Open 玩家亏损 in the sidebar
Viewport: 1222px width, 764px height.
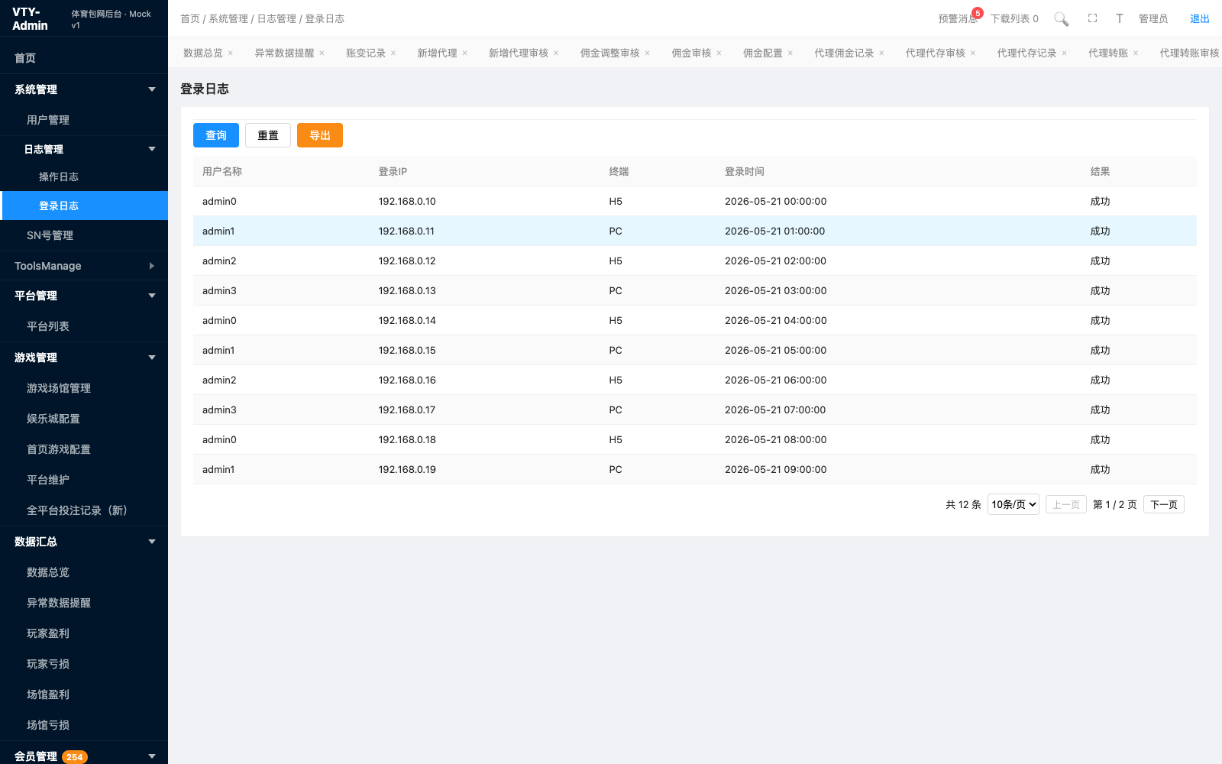click(x=84, y=664)
